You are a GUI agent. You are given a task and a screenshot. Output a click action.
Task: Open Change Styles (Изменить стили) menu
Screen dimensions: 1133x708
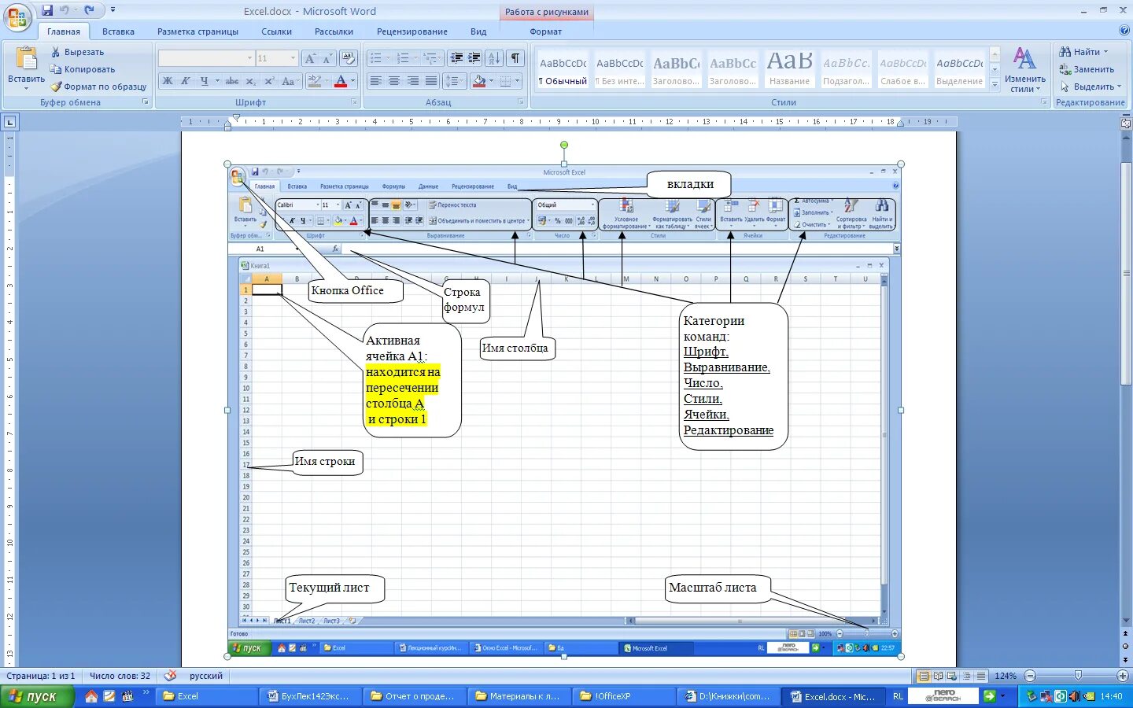click(1024, 69)
